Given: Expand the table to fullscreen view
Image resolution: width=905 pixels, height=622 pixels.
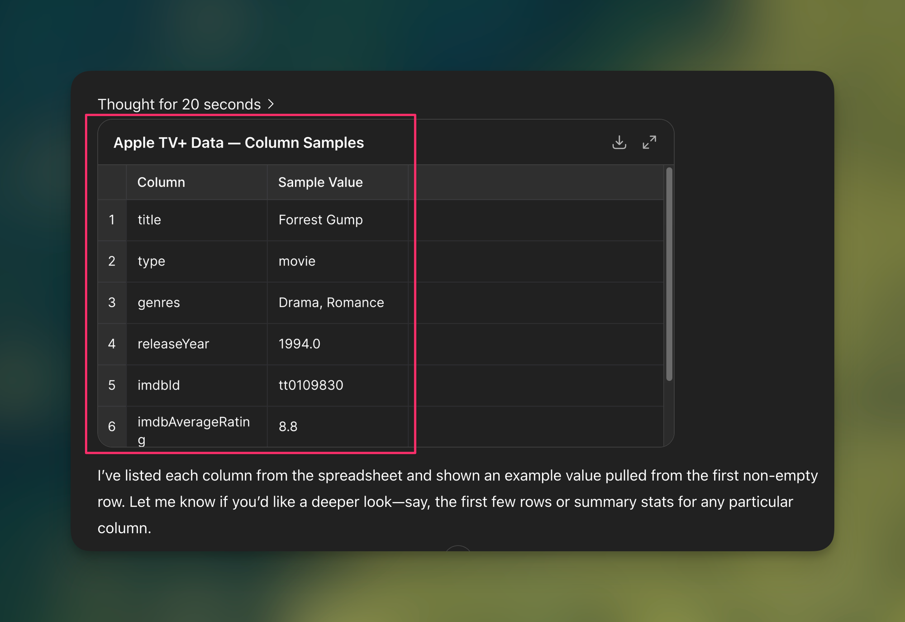Looking at the screenshot, I should point(649,143).
